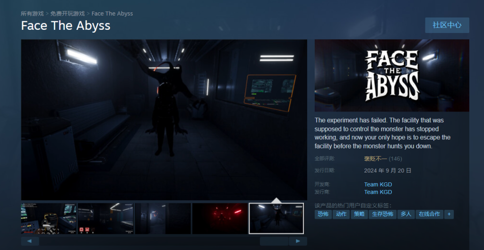
Task: Select the control console screenshot thumbnail
Action: pos(49,218)
